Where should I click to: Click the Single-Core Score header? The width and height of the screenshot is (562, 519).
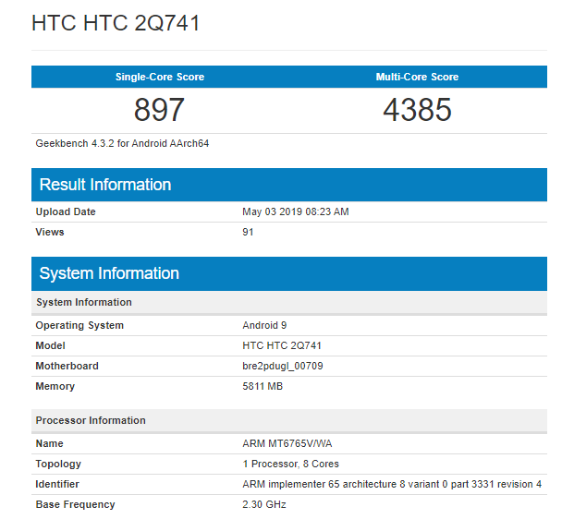coord(160,77)
